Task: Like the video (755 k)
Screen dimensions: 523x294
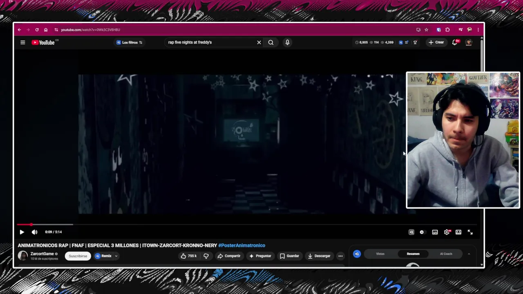Action: [189, 256]
